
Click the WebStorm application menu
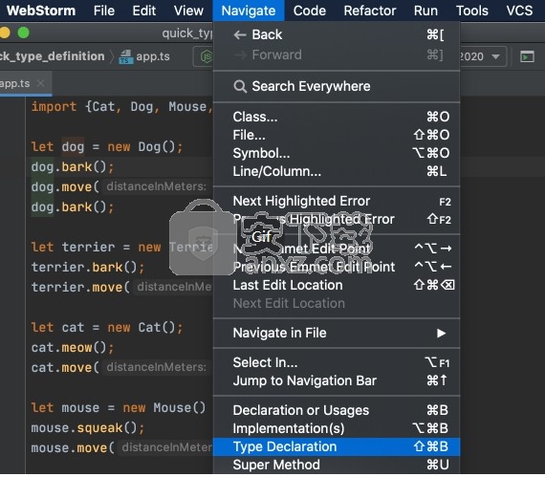click(x=41, y=11)
